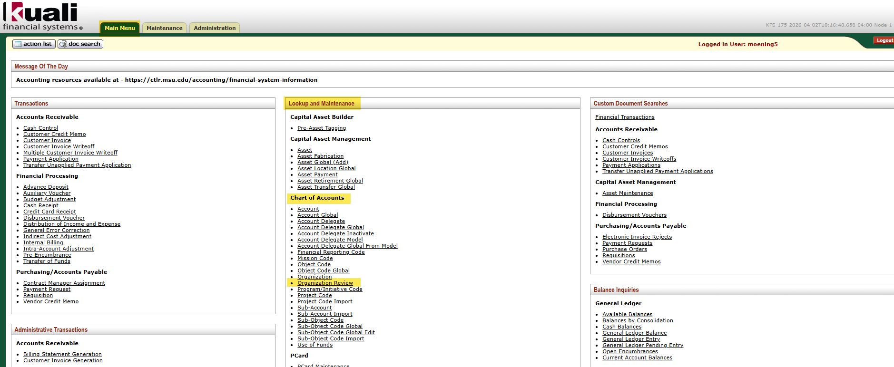
Task: Open the doc search button
Action: 80,44
